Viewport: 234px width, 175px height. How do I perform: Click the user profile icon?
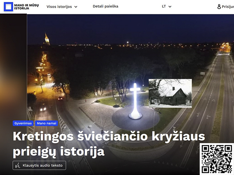[219, 7]
